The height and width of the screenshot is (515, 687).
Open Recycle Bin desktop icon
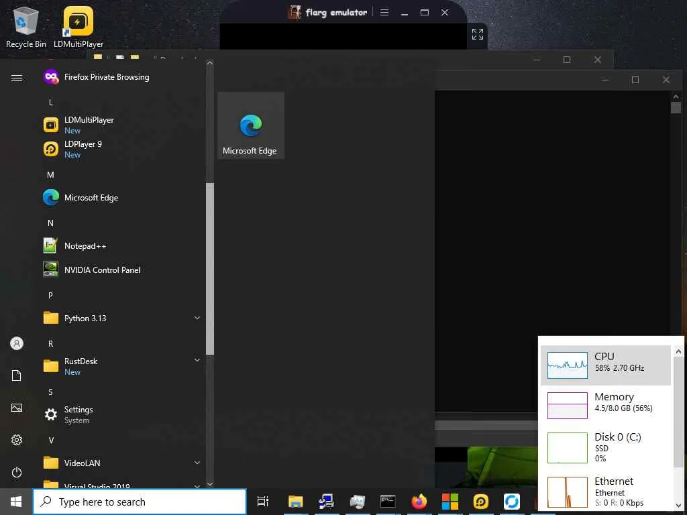26,27
